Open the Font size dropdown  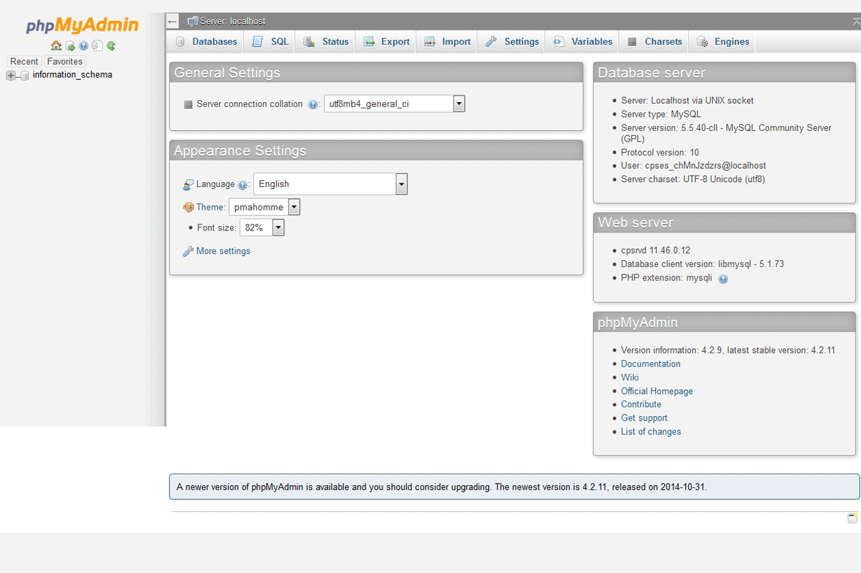click(278, 227)
